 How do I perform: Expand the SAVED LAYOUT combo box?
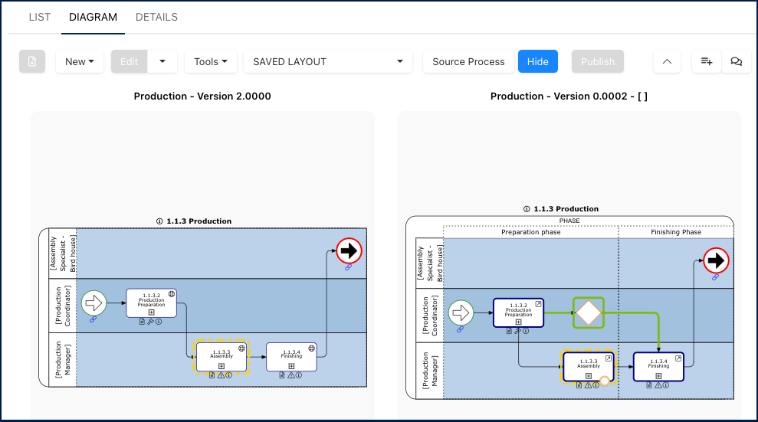tap(328, 62)
